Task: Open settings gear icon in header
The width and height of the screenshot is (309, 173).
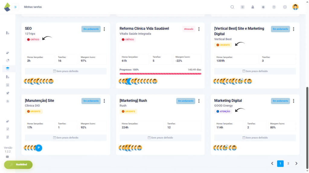Action: [x=285, y=7]
